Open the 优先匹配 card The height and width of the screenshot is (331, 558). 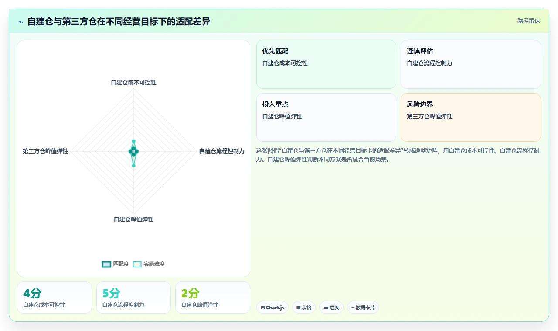(x=326, y=64)
